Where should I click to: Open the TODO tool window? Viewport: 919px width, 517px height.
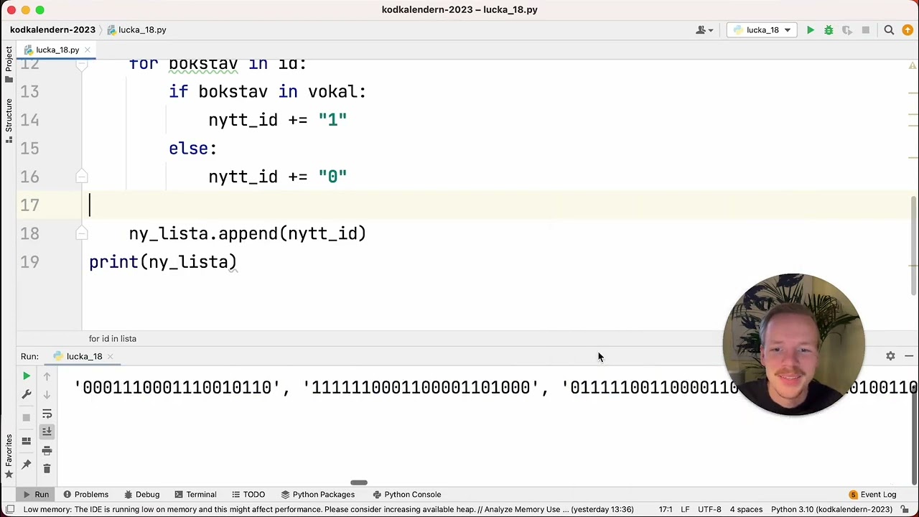tap(248, 495)
